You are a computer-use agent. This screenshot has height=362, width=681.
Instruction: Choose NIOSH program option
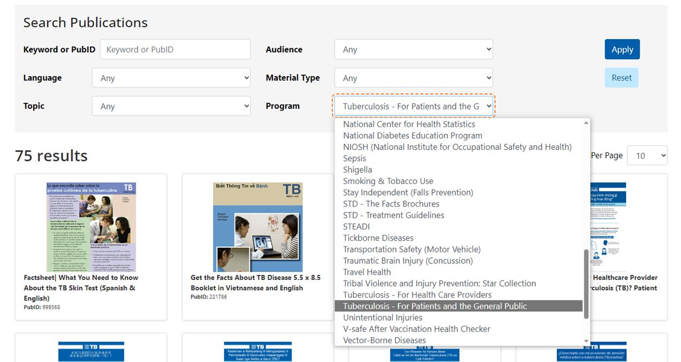click(458, 147)
